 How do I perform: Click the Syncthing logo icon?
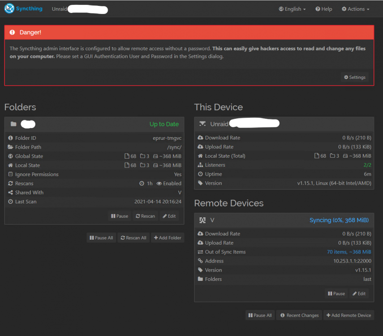click(x=9, y=9)
